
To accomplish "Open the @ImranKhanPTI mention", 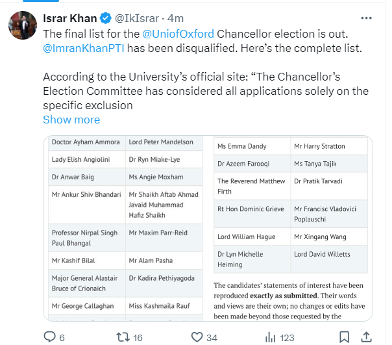I will pos(82,47).
